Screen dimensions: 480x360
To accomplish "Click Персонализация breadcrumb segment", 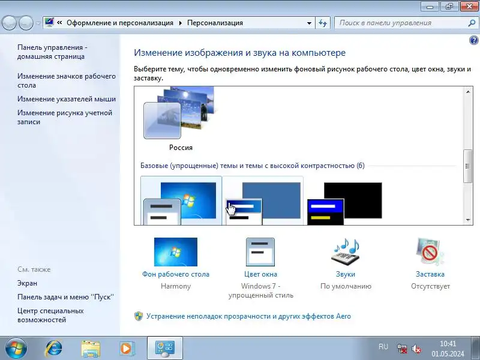I will pos(215,23).
